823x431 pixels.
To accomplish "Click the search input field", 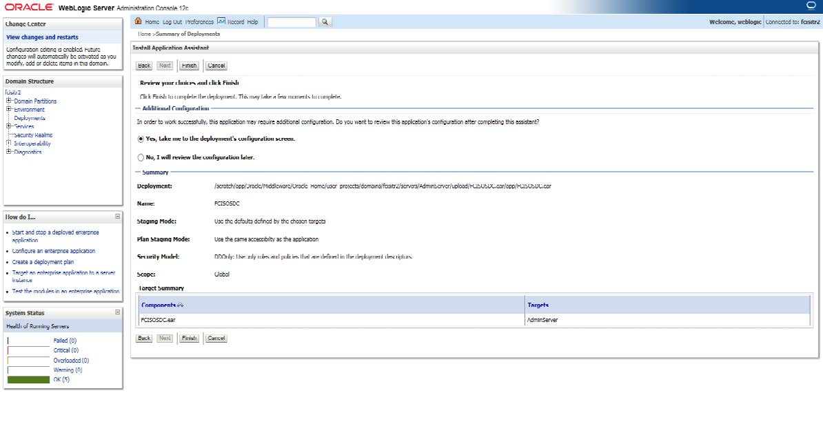I will pyautogui.click(x=292, y=22).
